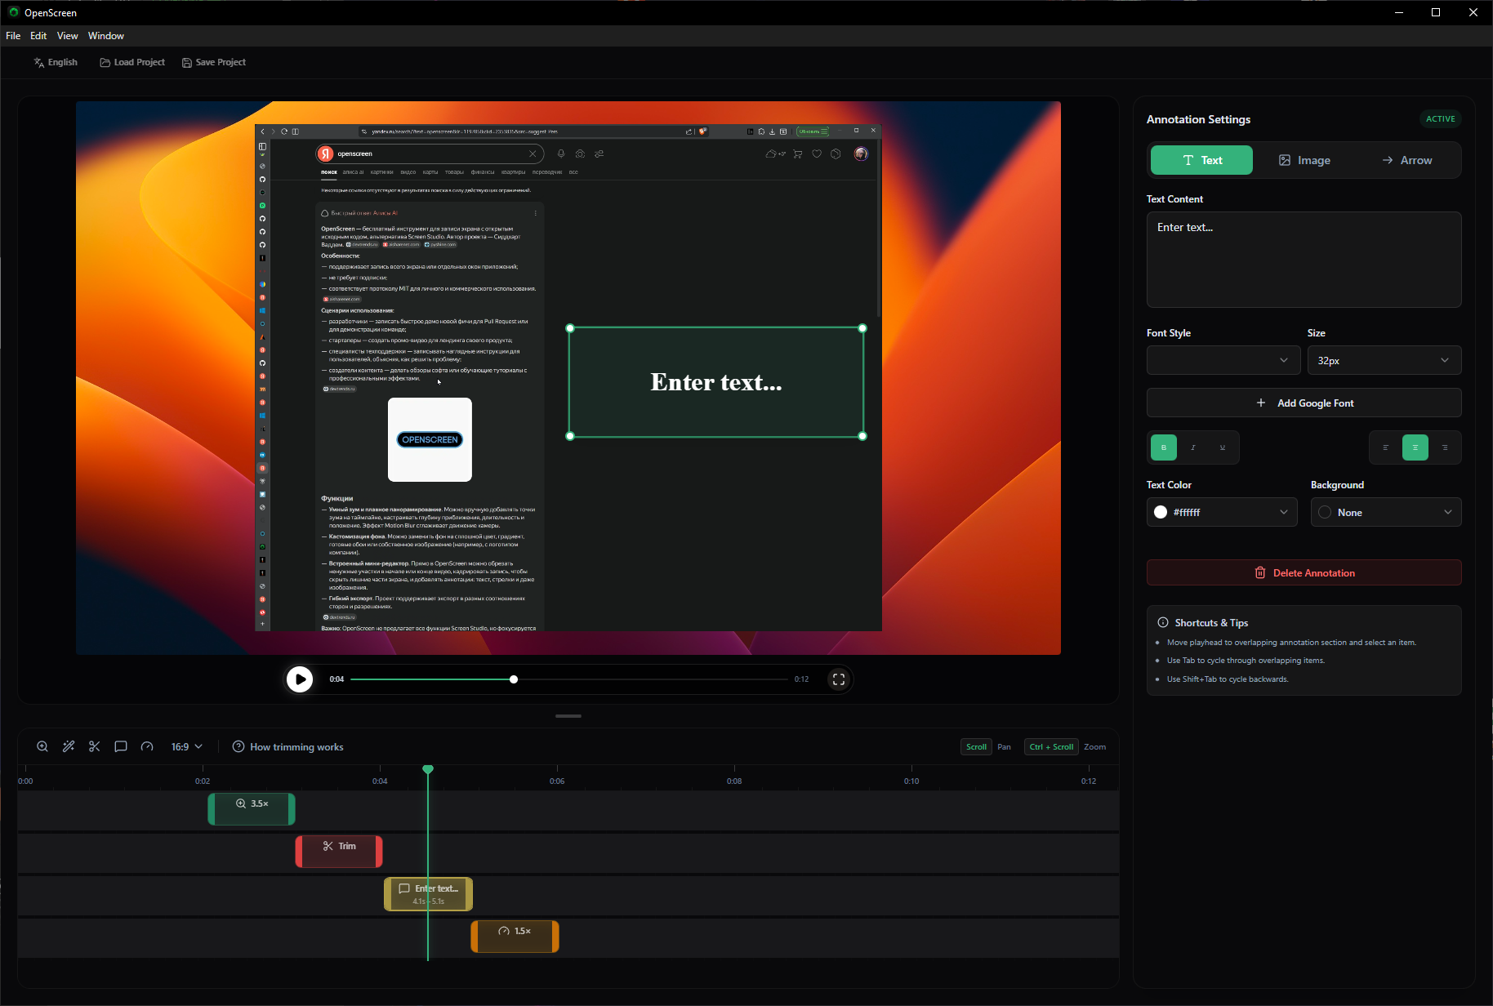Click the magic wand auto-zoom icon

[69, 746]
